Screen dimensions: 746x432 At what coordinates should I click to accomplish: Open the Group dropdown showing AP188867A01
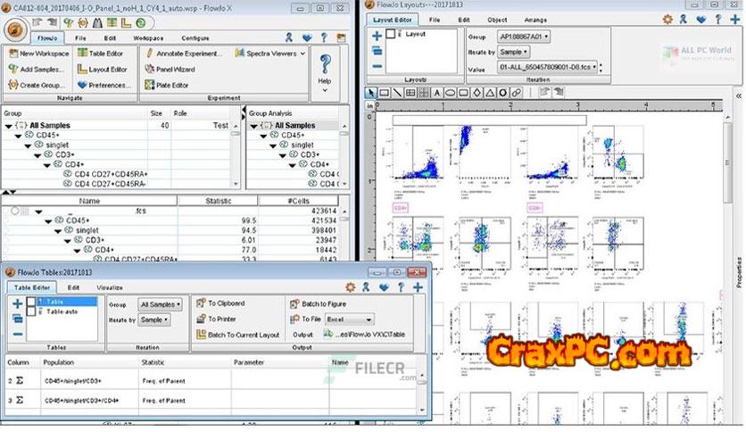coord(523,37)
